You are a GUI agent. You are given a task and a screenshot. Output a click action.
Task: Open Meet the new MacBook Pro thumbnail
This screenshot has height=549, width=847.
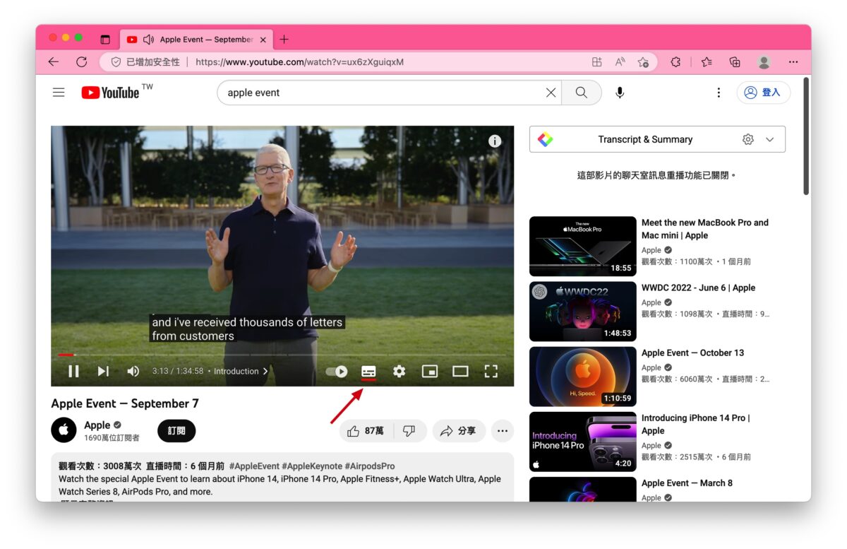pos(583,246)
